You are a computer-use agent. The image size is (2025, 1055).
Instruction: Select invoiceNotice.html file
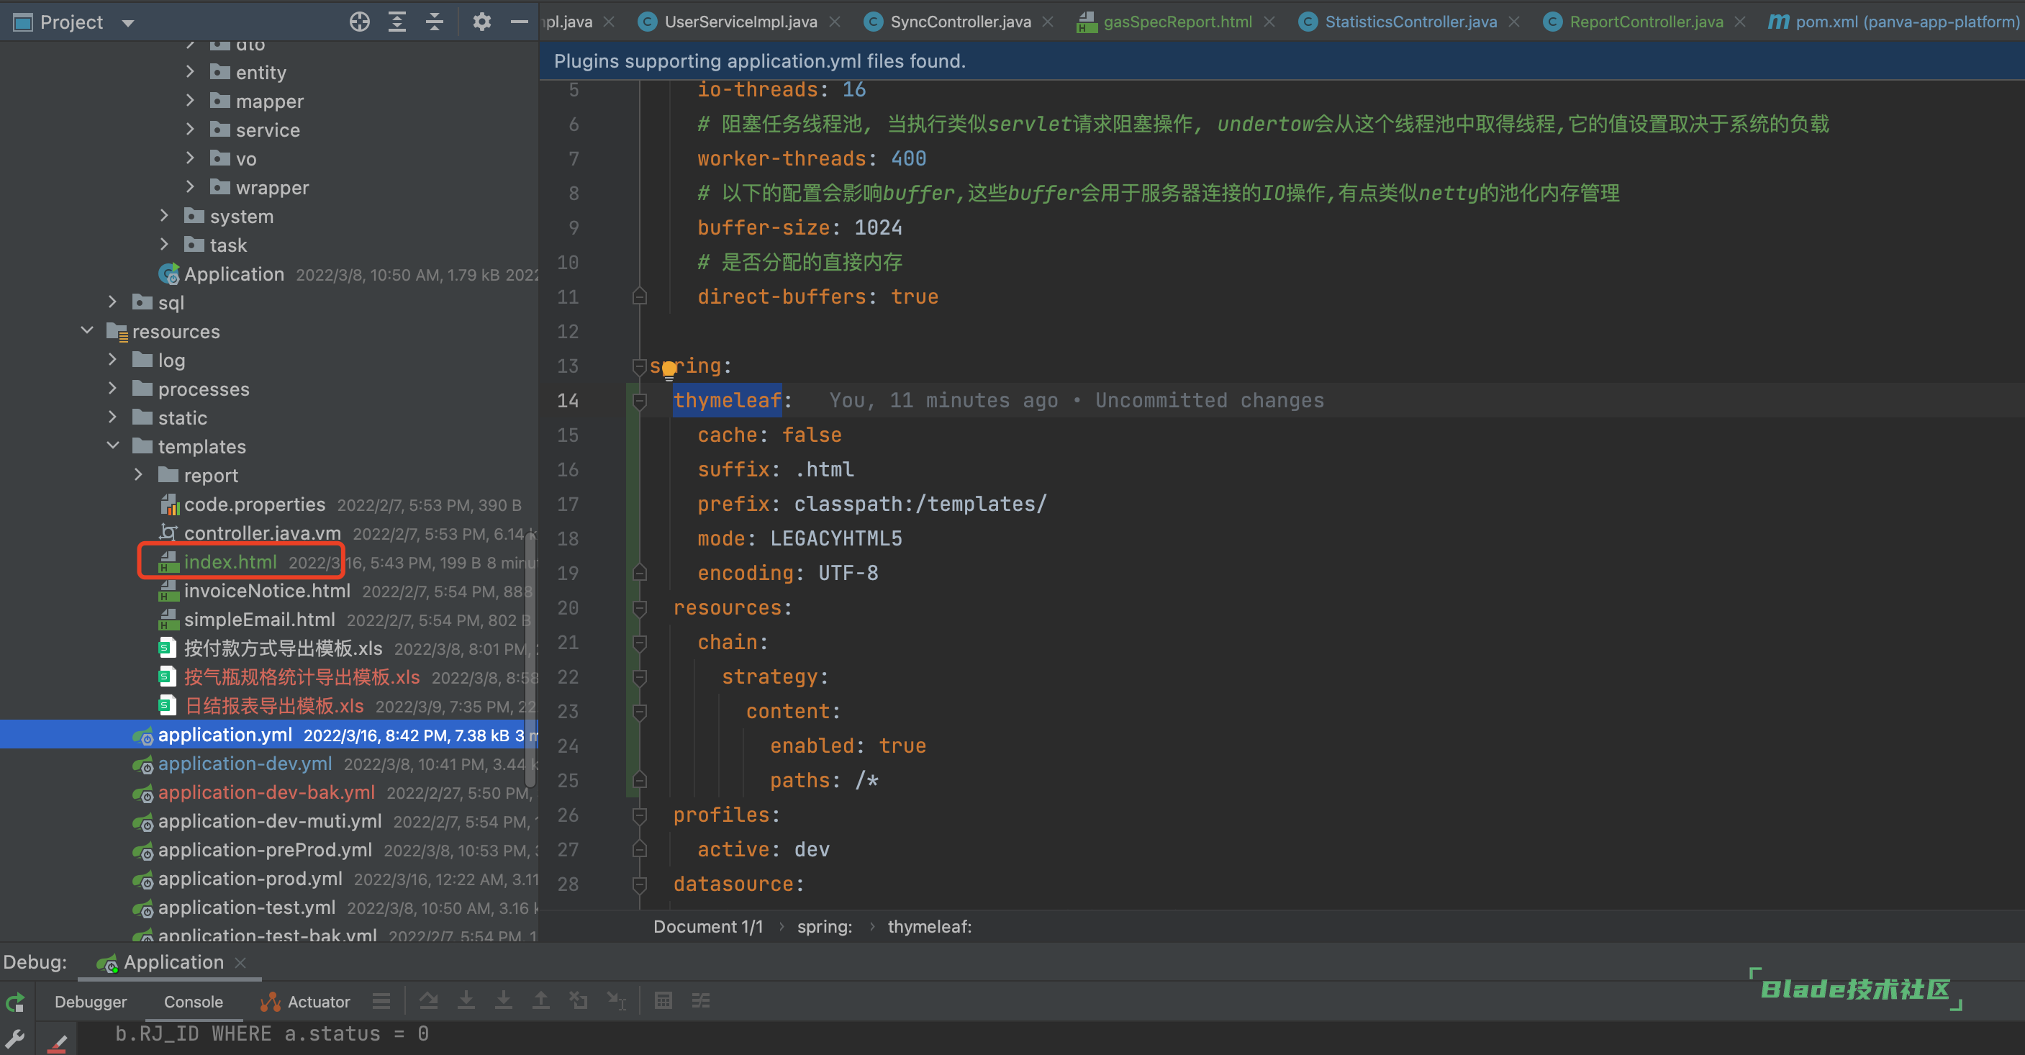coord(267,590)
